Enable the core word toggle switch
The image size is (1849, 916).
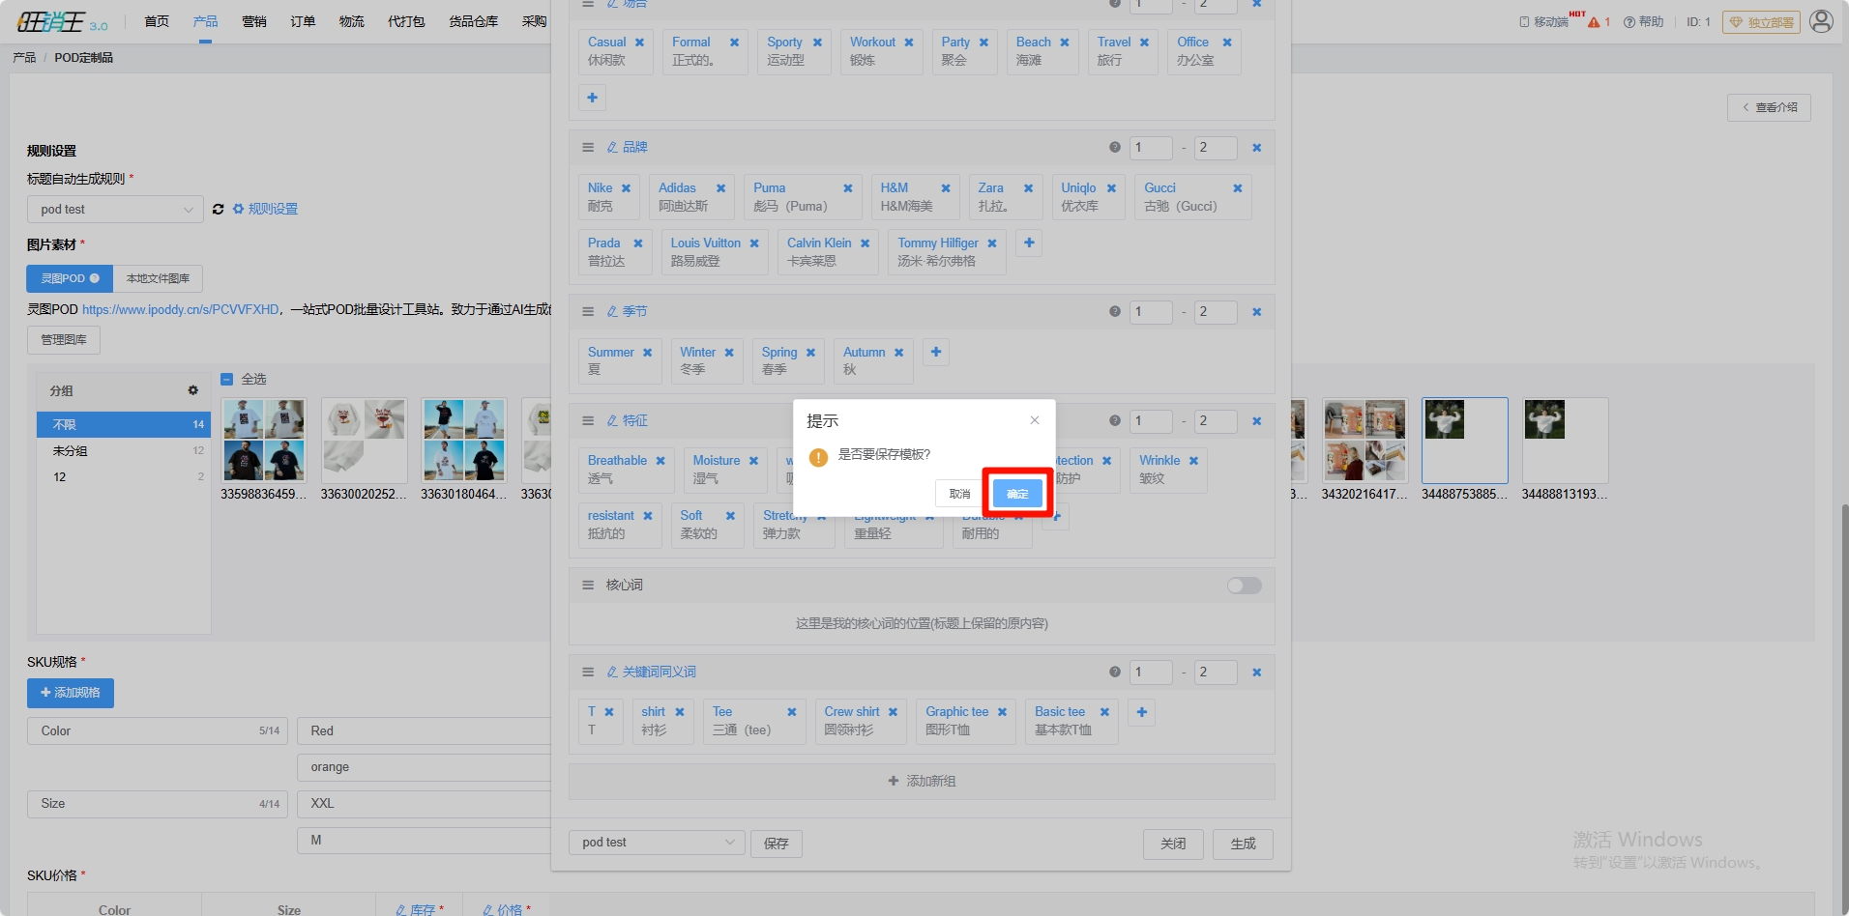[x=1244, y=586]
